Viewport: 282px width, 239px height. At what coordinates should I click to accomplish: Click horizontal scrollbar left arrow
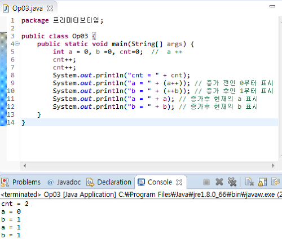pos(25,166)
